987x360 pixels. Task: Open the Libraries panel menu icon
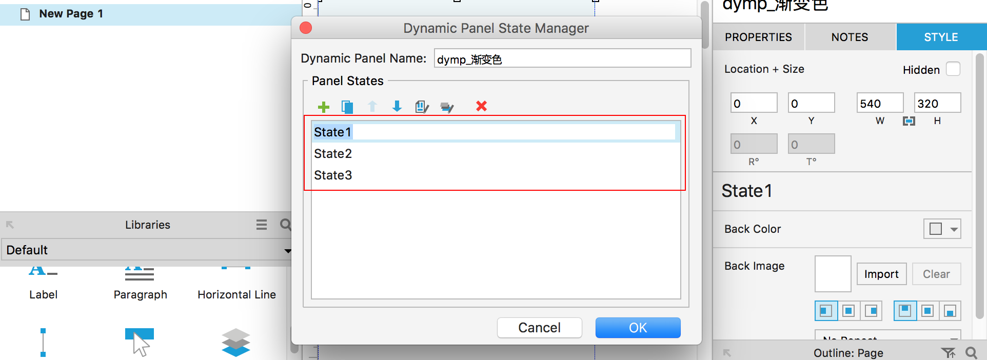(x=262, y=225)
